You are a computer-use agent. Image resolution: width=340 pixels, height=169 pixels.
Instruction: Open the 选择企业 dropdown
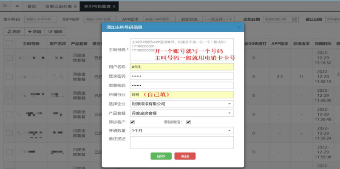[x=182, y=104]
